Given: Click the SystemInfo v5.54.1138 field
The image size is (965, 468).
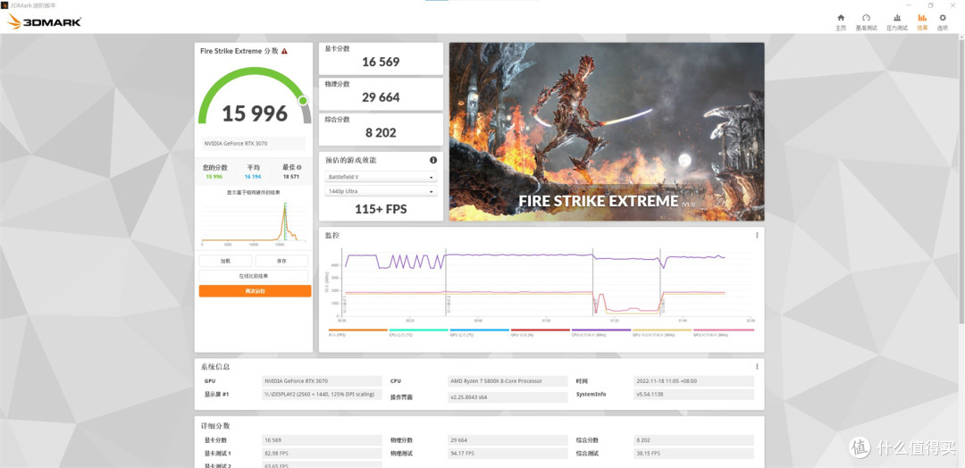Looking at the screenshot, I should click(x=693, y=394).
